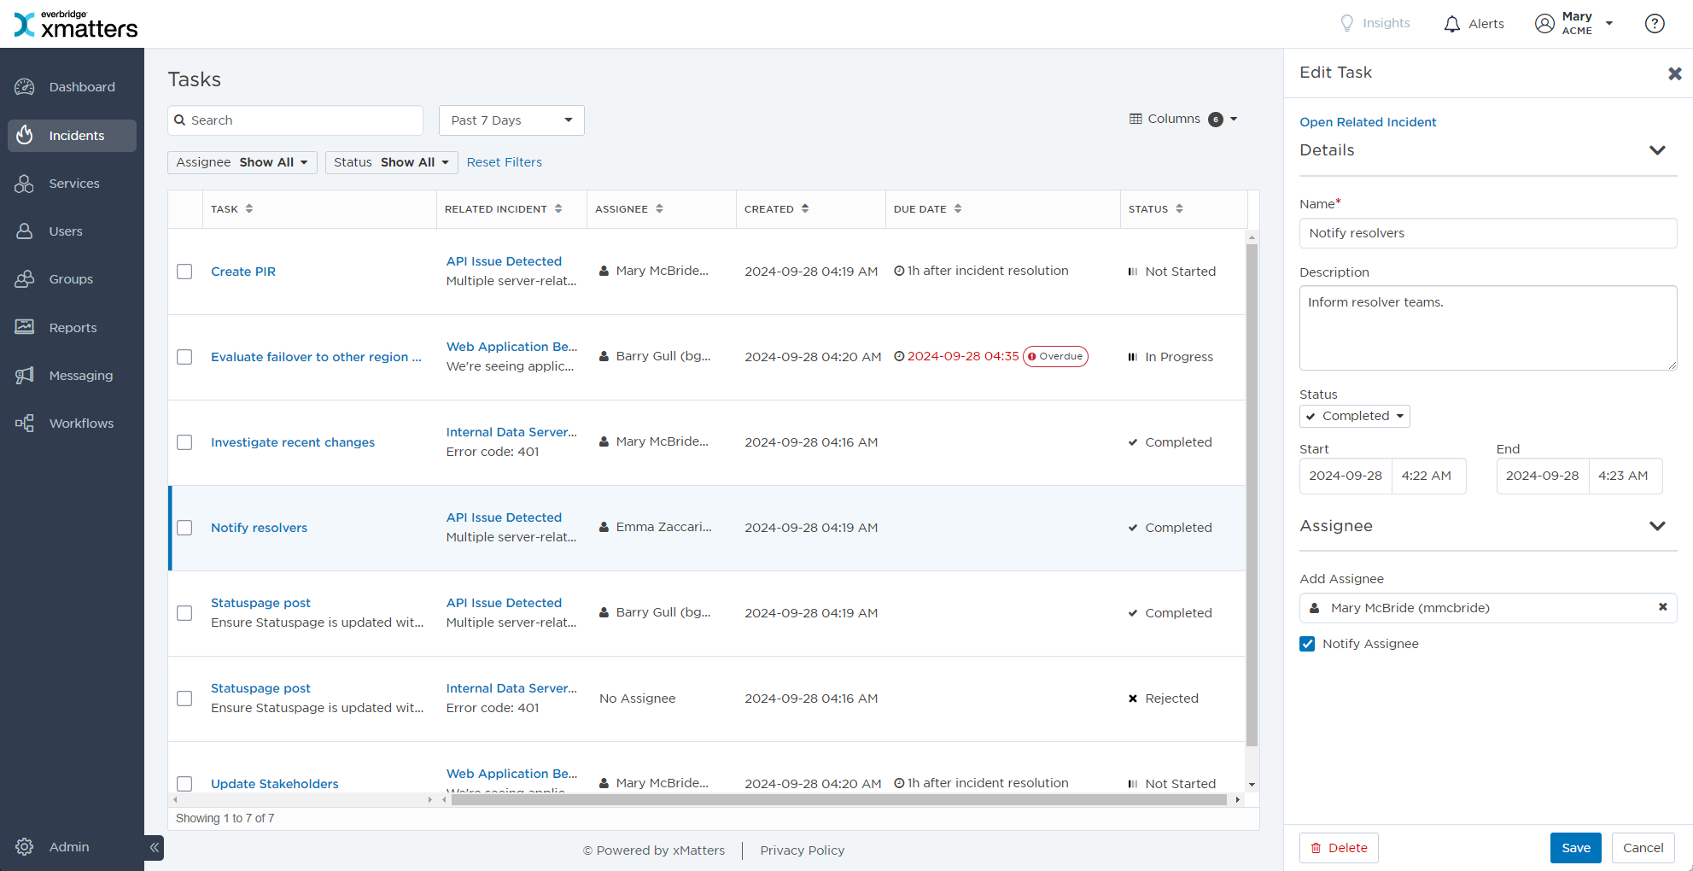Screen dimensions: 1693x871
Task: Focus the Search tasks field
Action: click(x=295, y=120)
